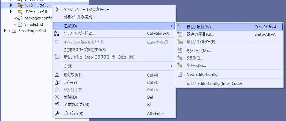
Task: Click the clipboard paste icon
Action: pos(57,90)
